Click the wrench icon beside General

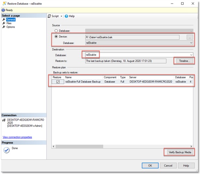point(4,20)
